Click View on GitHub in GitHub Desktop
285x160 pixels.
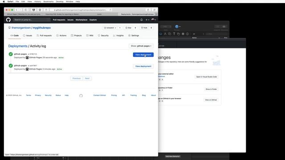pyautogui.click(x=211, y=100)
